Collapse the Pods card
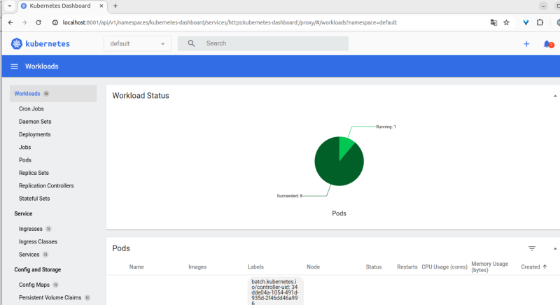 click(555, 248)
